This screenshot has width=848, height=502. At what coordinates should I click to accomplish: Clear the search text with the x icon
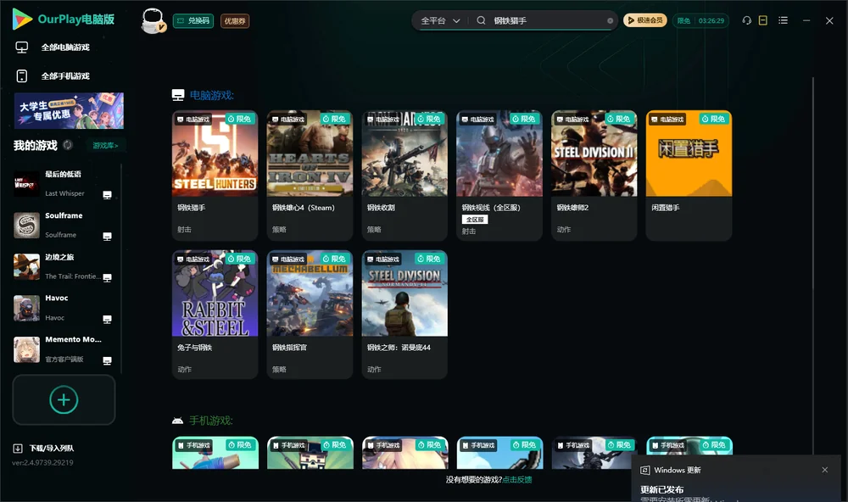pos(610,20)
